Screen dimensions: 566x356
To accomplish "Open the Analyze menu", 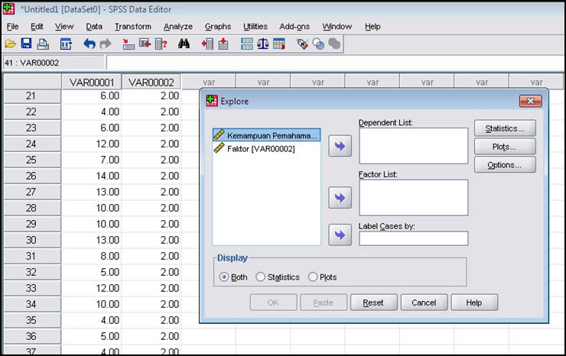I will (178, 27).
